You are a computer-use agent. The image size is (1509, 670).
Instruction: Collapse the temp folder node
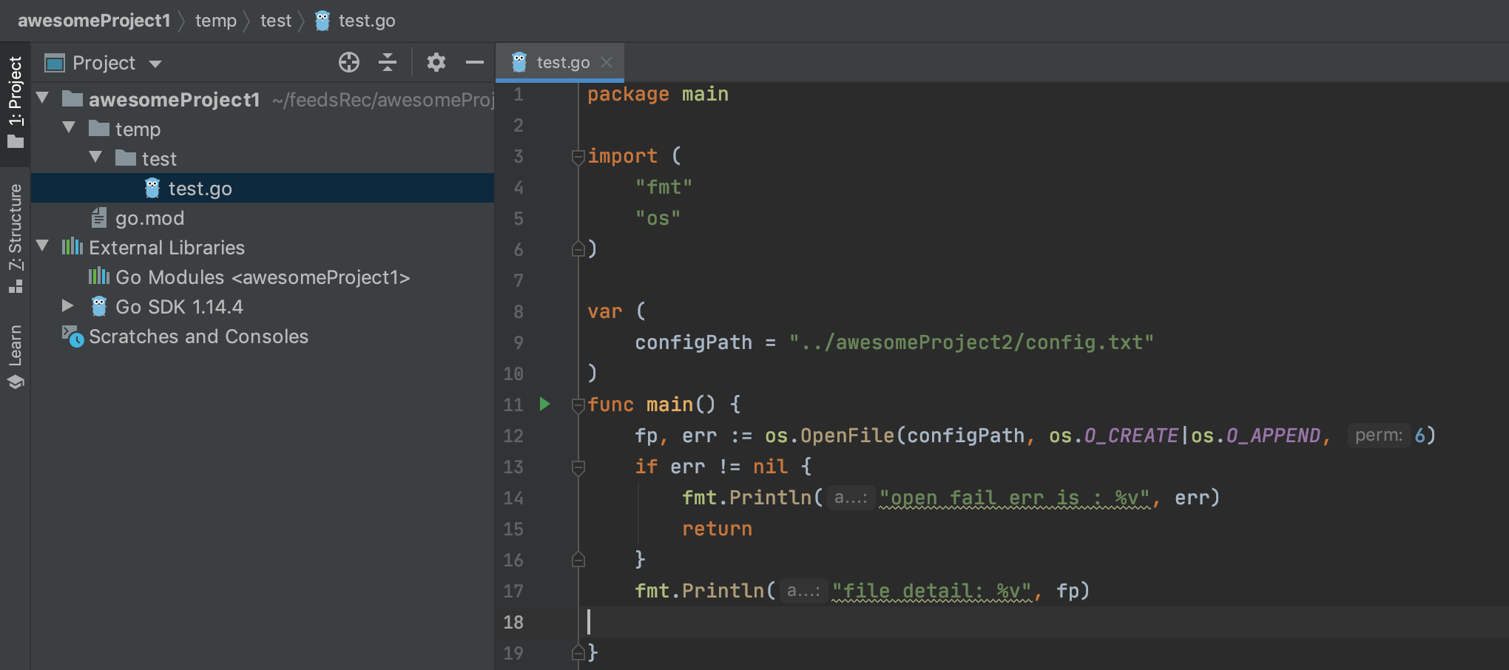pyautogui.click(x=70, y=127)
